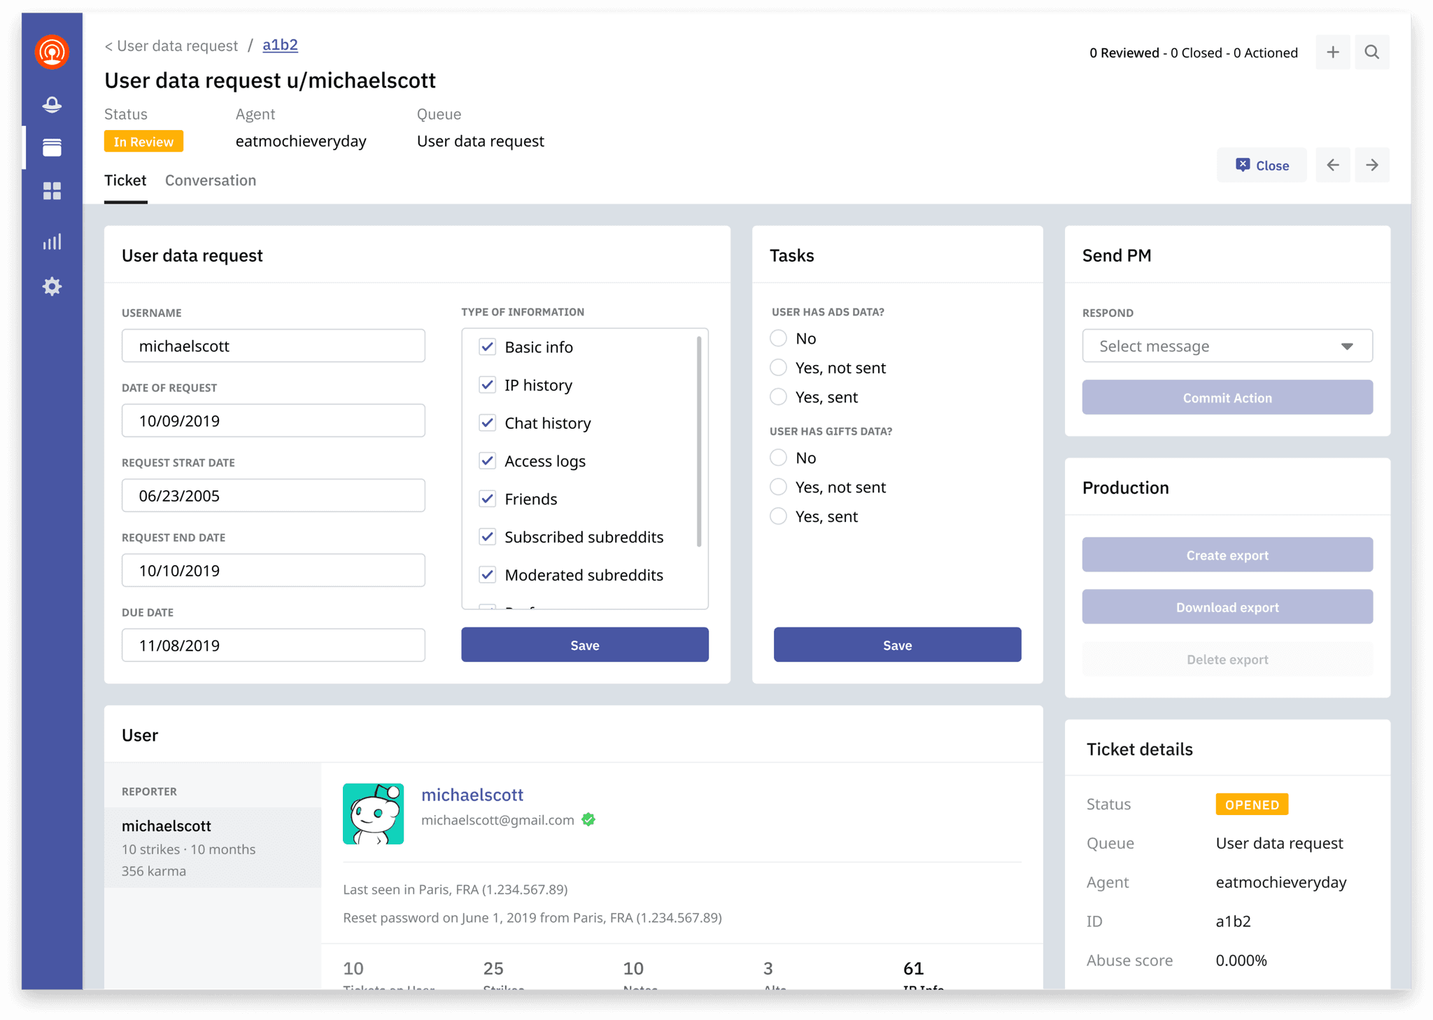1433x1020 pixels.
Task: Click the search magnifier icon
Action: coord(1372,52)
